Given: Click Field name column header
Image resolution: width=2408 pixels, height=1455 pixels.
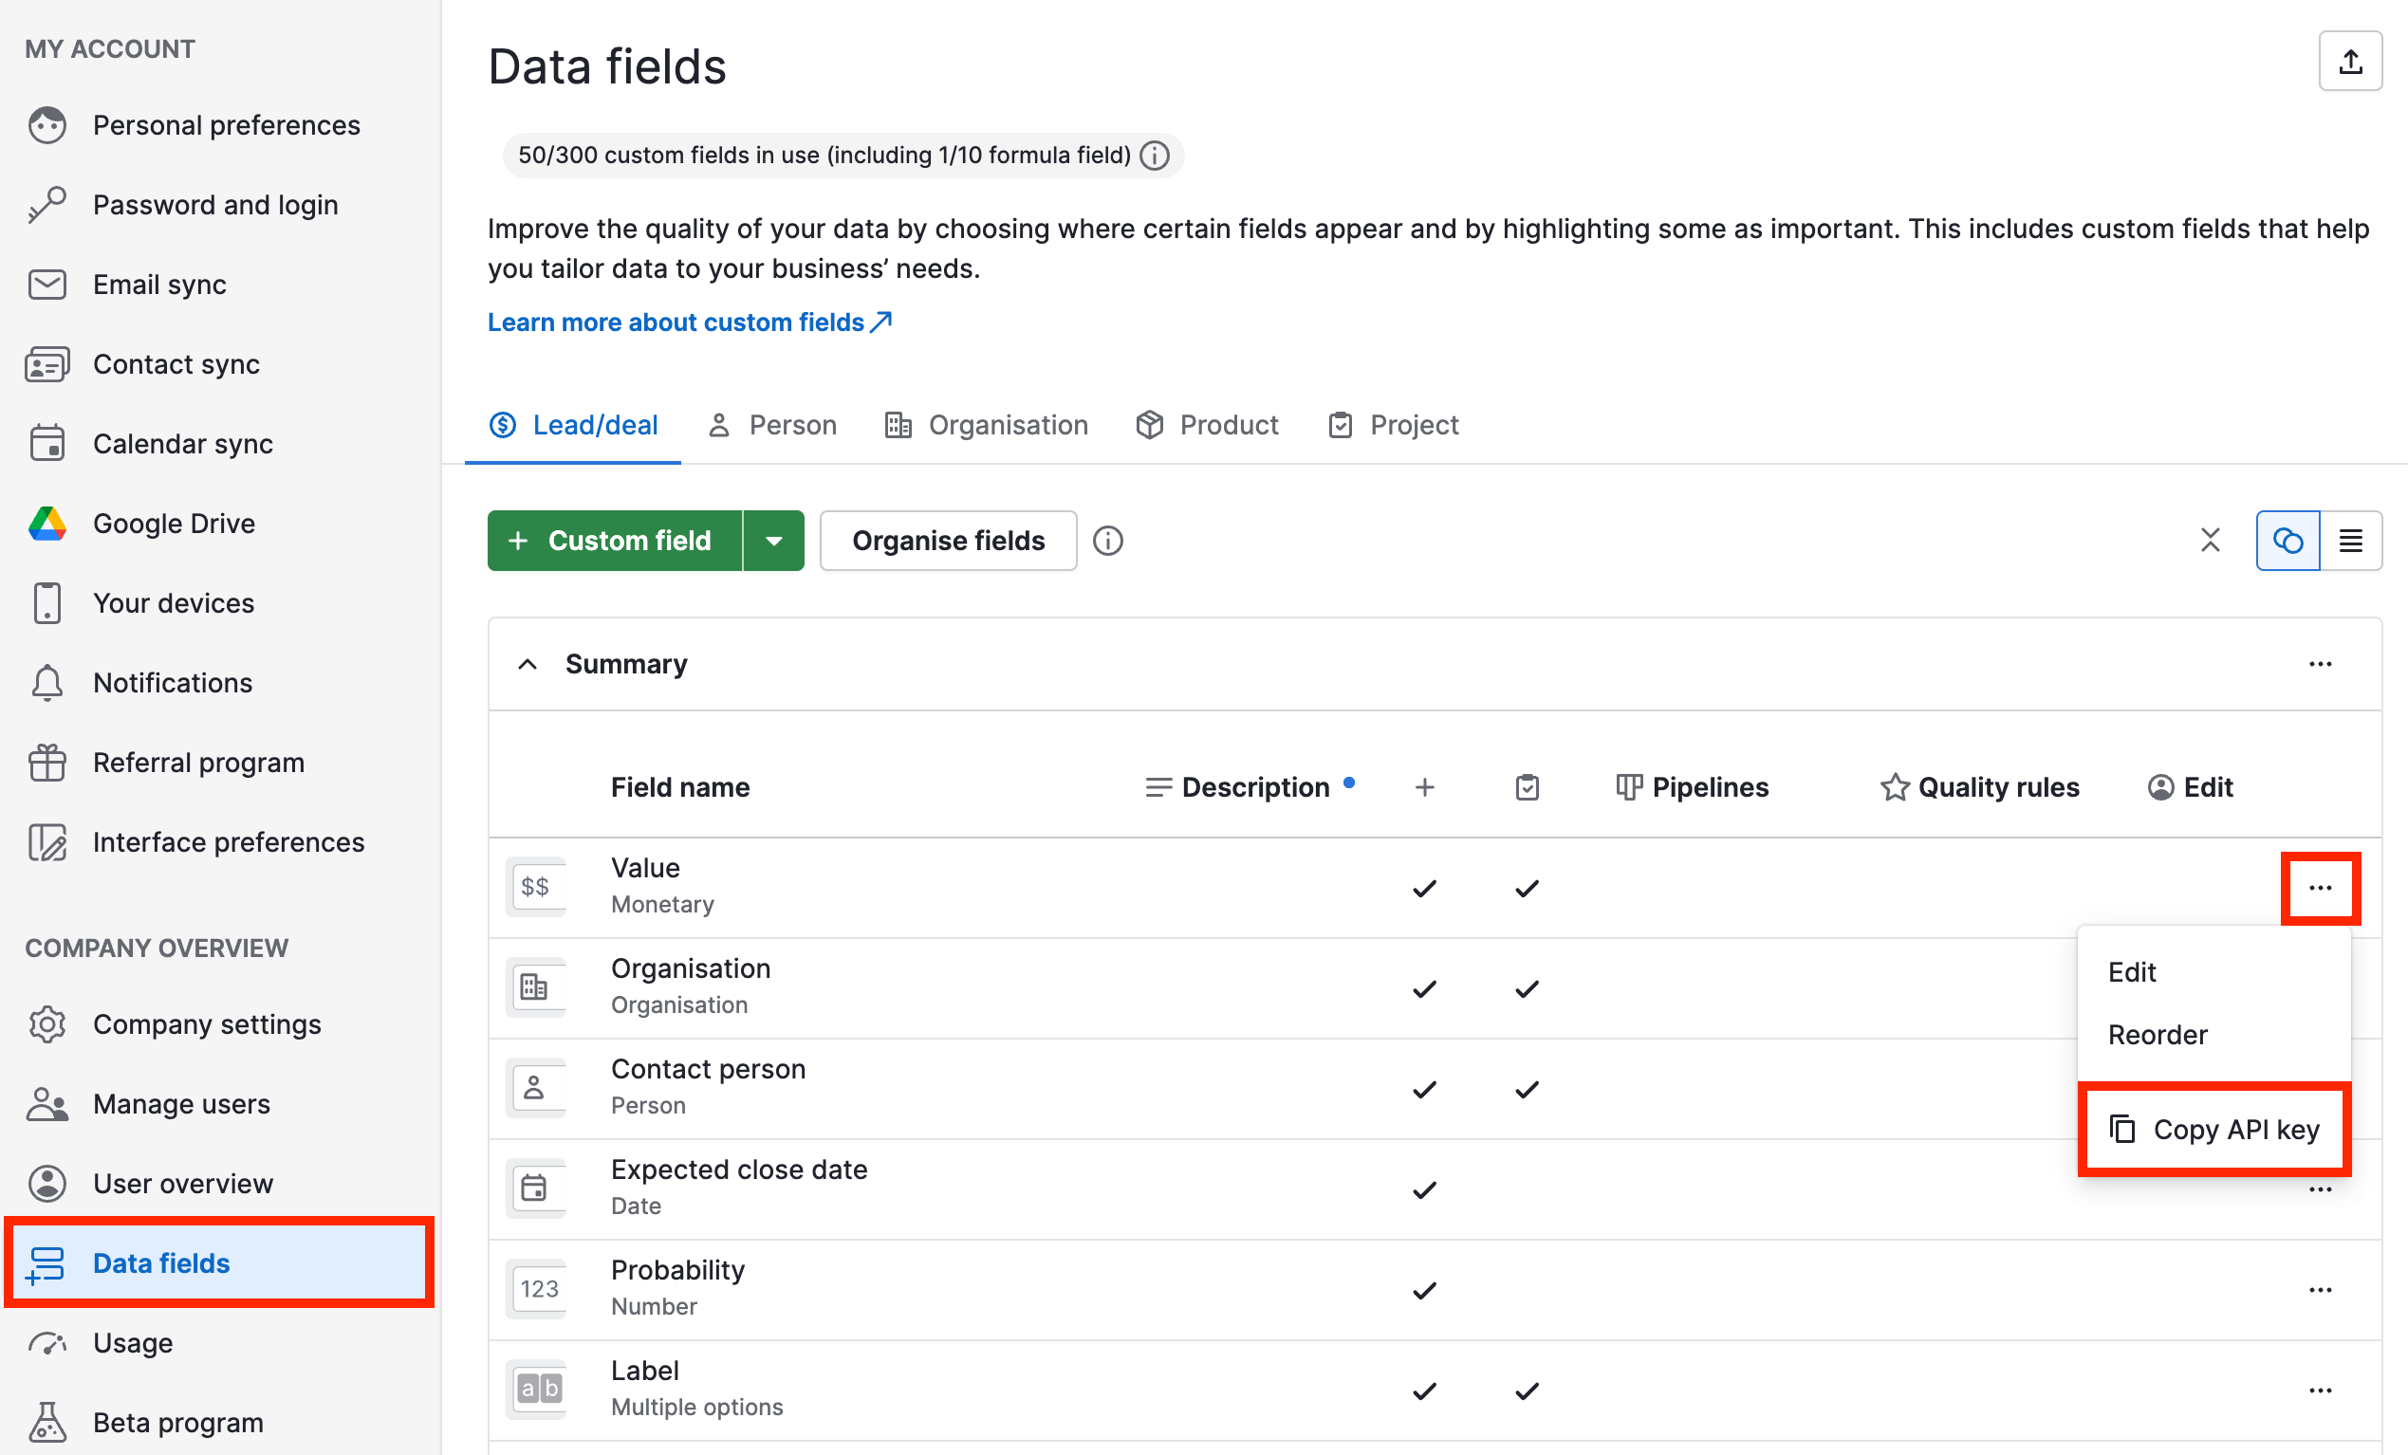Looking at the screenshot, I should tap(680, 787).
